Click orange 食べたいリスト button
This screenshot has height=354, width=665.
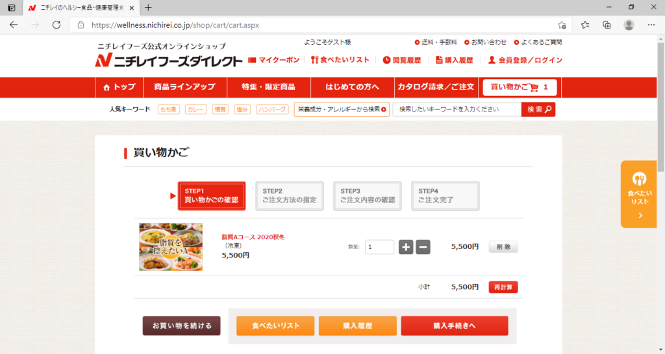275,325
